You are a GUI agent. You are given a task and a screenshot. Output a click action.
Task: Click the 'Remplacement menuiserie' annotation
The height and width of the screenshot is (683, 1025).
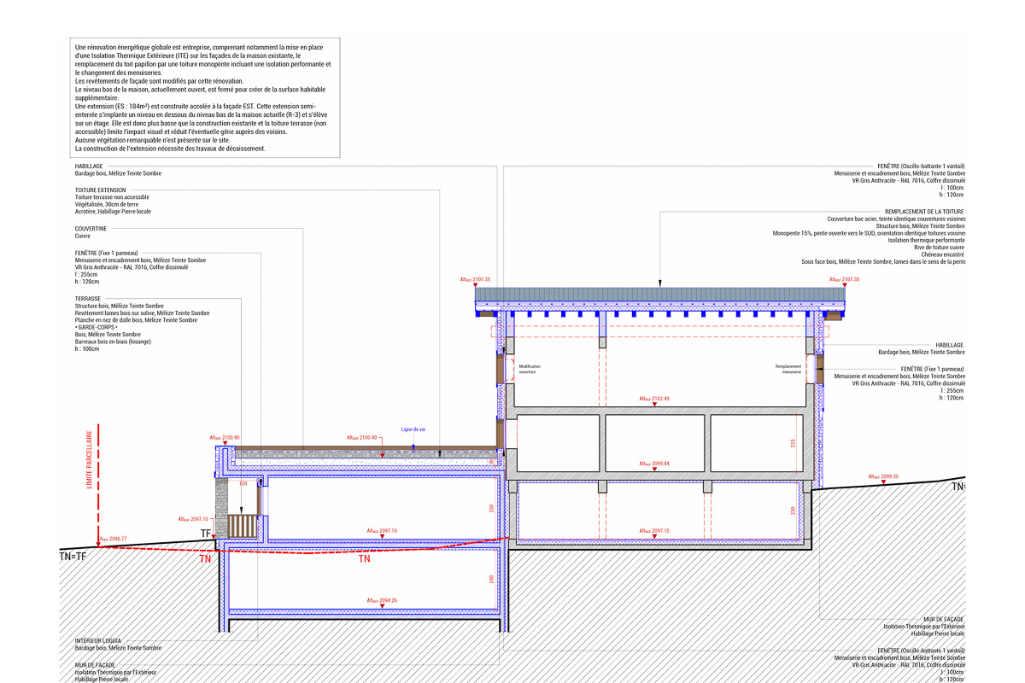(x=788, y=369)
